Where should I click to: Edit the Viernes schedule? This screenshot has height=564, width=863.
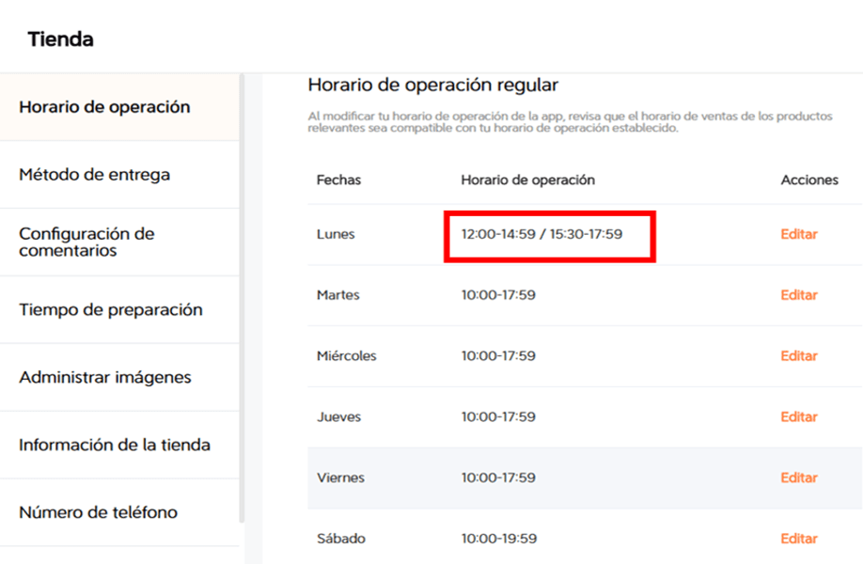798,478
